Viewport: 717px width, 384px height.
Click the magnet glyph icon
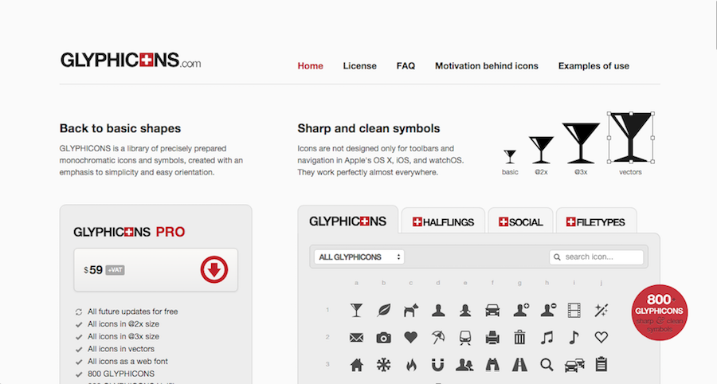pyautogui.click(x=437, y=365)
